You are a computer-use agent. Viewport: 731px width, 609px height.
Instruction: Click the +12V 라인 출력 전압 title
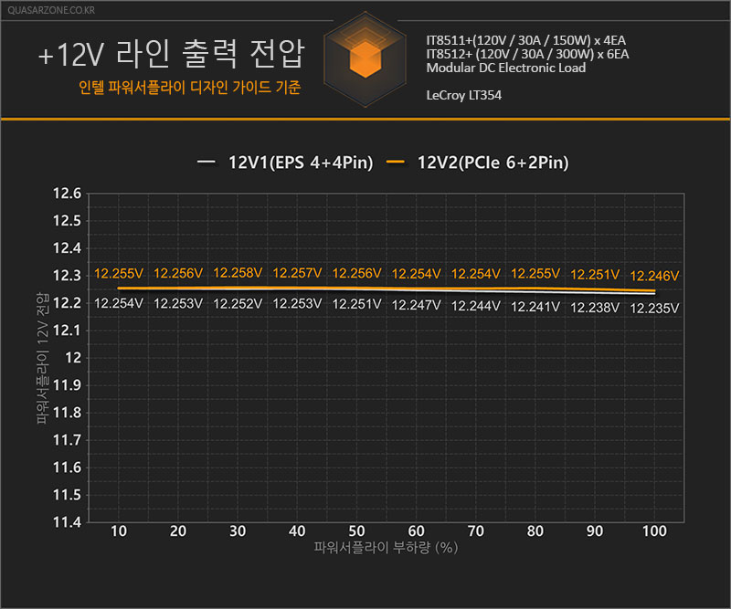172,53
